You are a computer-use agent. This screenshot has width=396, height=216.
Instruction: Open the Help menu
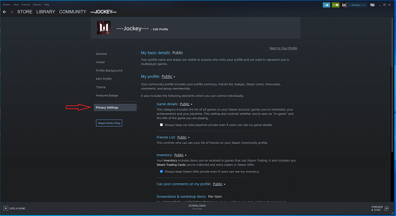point(47,4)
